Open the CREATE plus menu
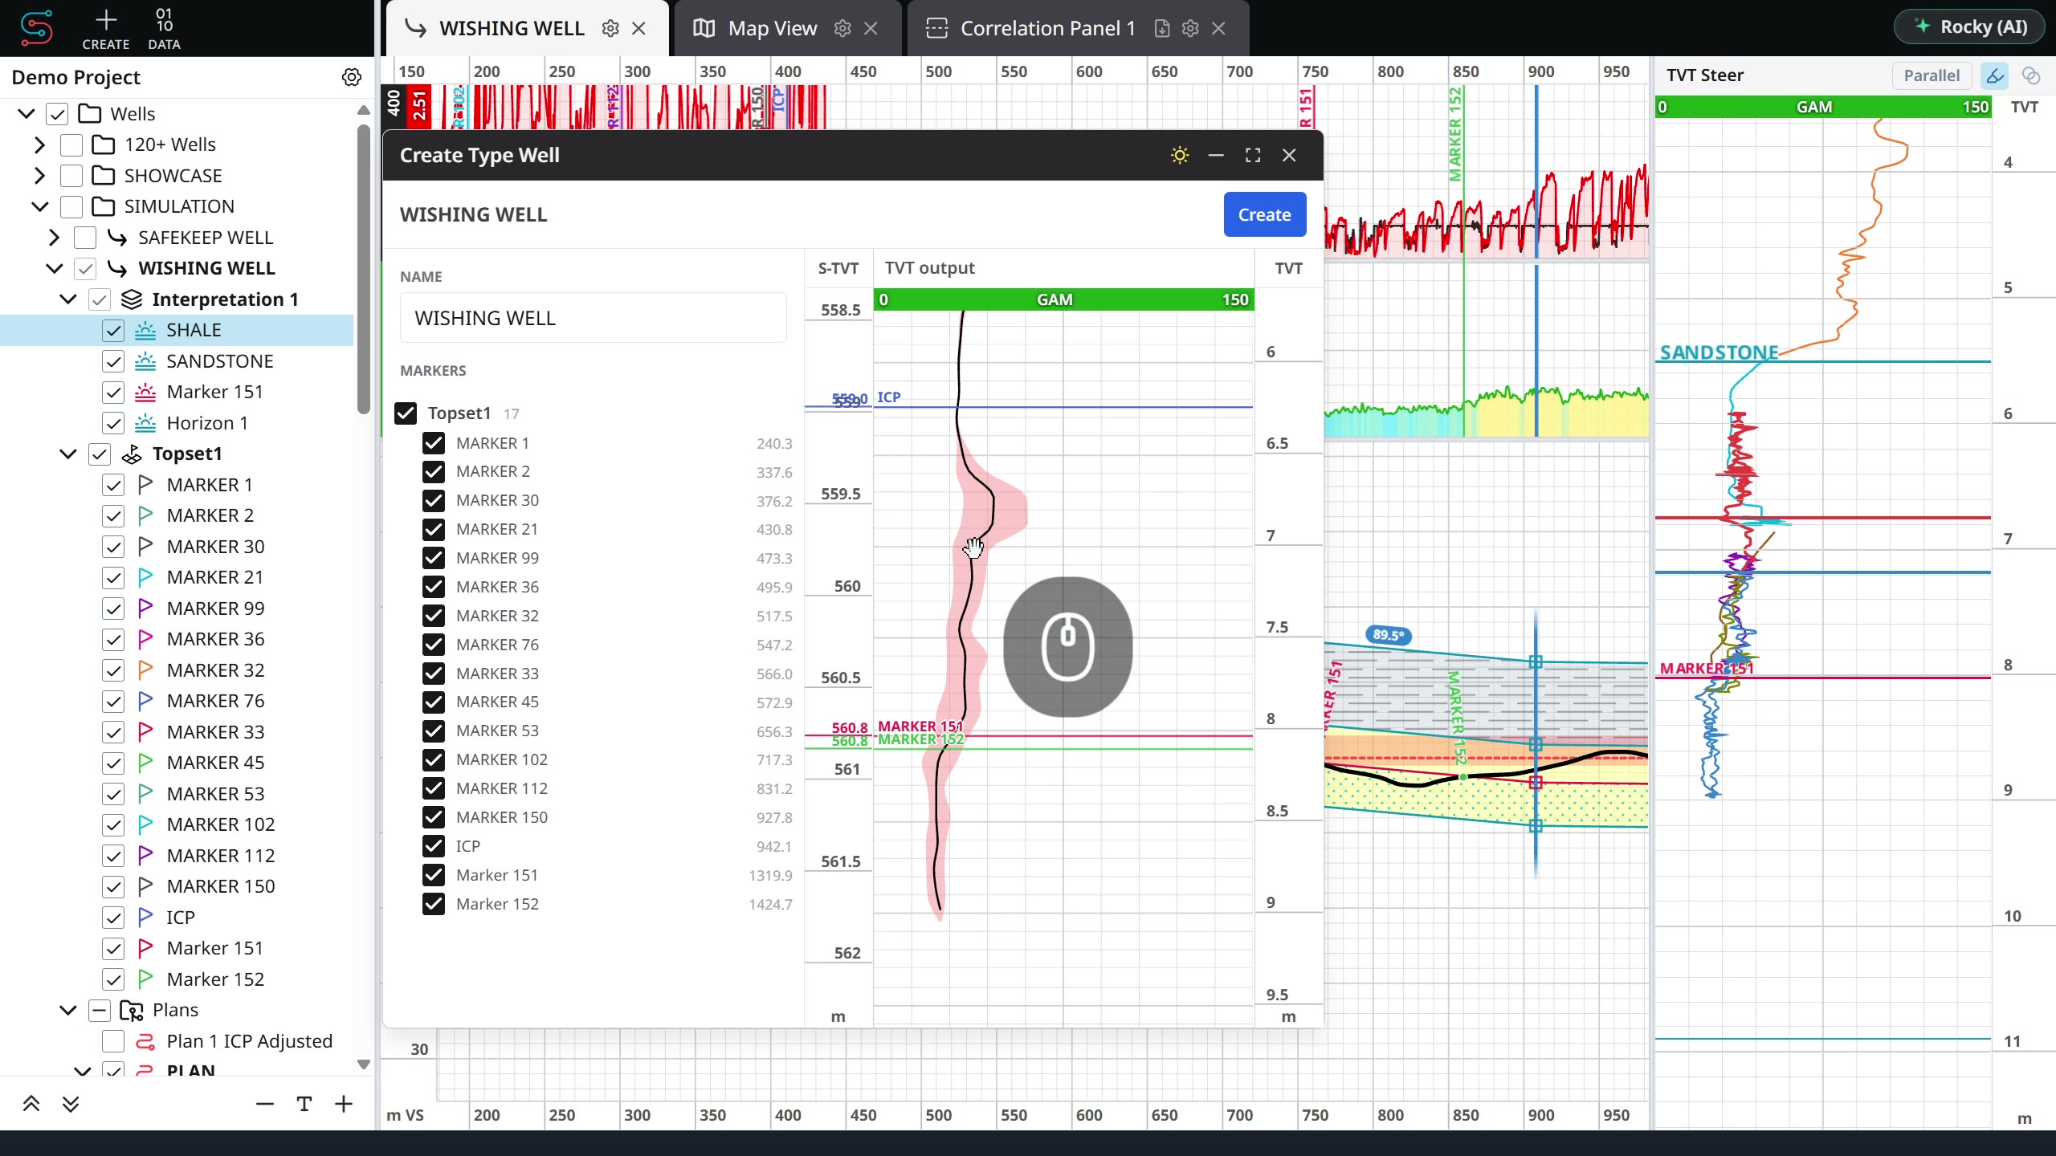This screenshot has height=1156, width=2056. tap(106, 28)
